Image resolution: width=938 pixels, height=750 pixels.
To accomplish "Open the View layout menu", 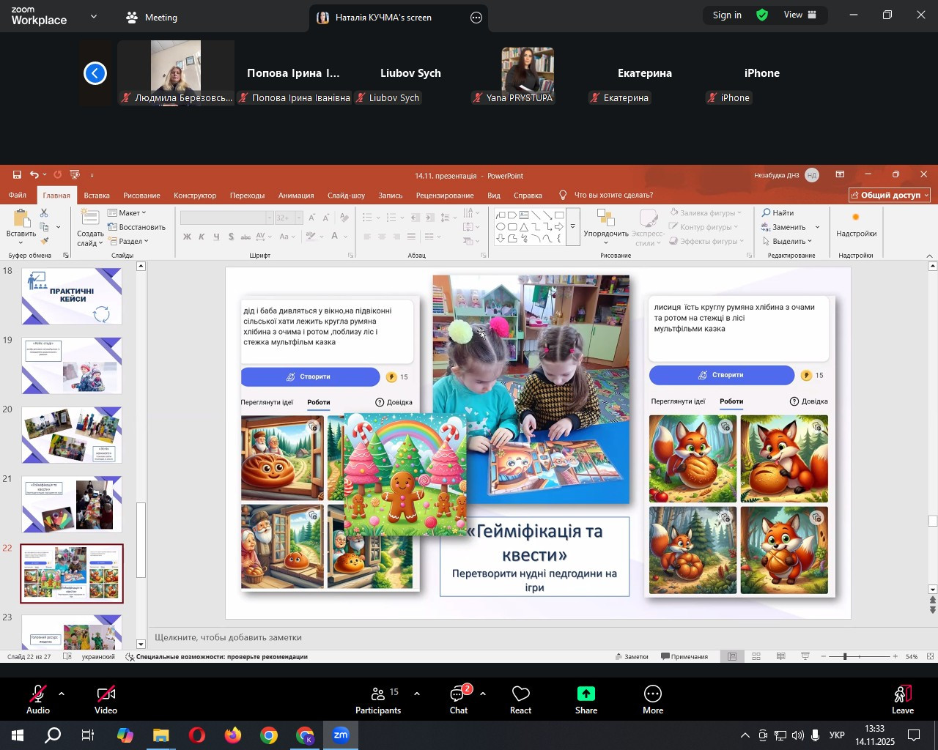I will pyautogui.click(x=800, y=15).
